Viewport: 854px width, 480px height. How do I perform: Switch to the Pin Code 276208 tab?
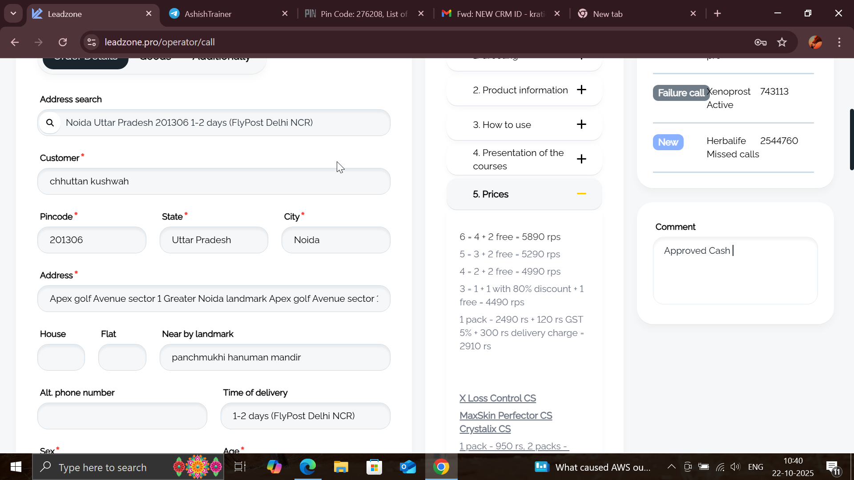tap(363, 14)
